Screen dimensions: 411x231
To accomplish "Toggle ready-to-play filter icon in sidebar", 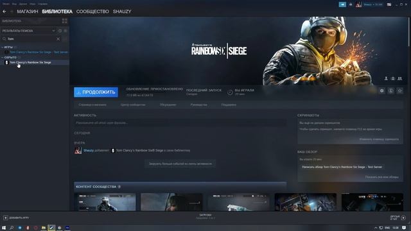I will (66, 31).
